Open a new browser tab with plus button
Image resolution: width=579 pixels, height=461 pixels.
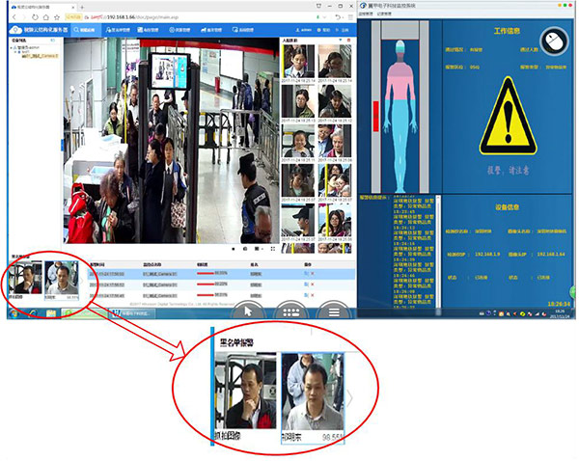point(83,7)
